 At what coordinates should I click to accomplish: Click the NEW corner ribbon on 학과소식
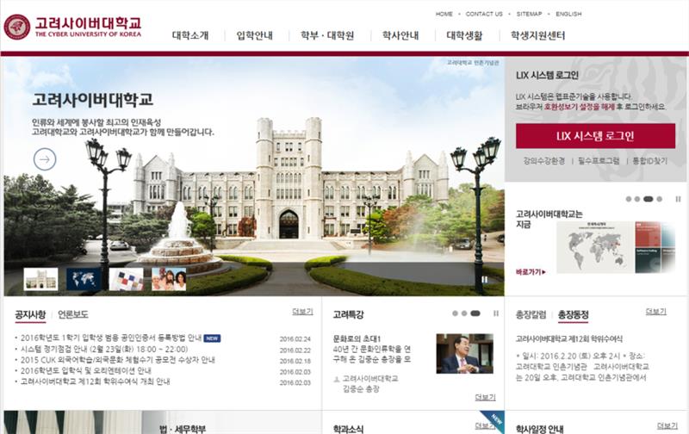coord(494,420)
